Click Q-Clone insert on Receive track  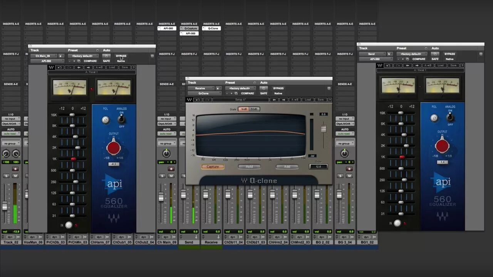point(213,28)
